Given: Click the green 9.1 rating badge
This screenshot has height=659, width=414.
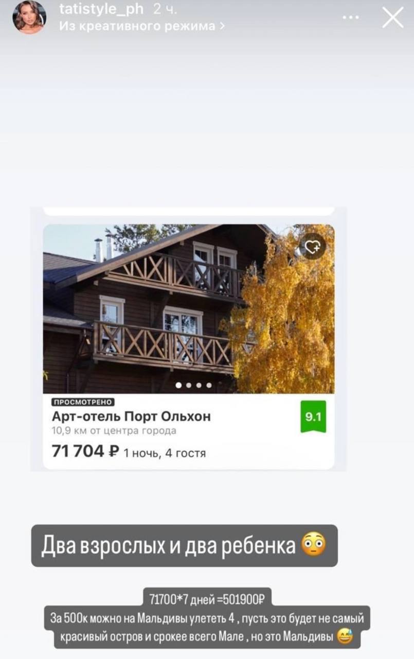Looking at the screenshot, I should (313, 416).
